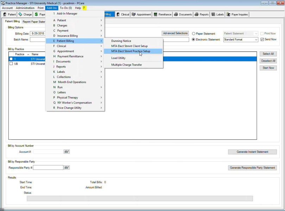
Task: Open the Remittance toolbar module
Action: pyautogui.click(x=163, y=14)
